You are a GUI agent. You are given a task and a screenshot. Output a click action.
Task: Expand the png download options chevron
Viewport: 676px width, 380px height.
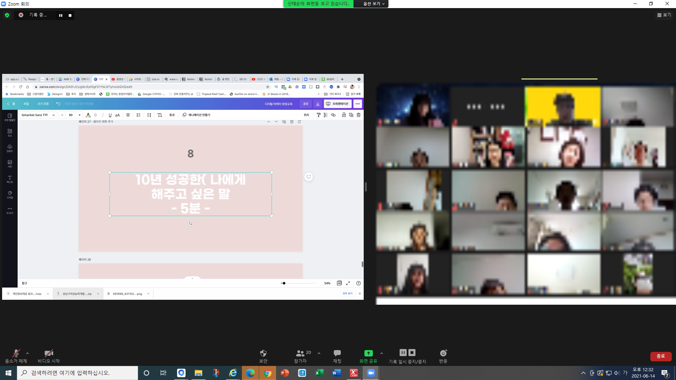148,294
